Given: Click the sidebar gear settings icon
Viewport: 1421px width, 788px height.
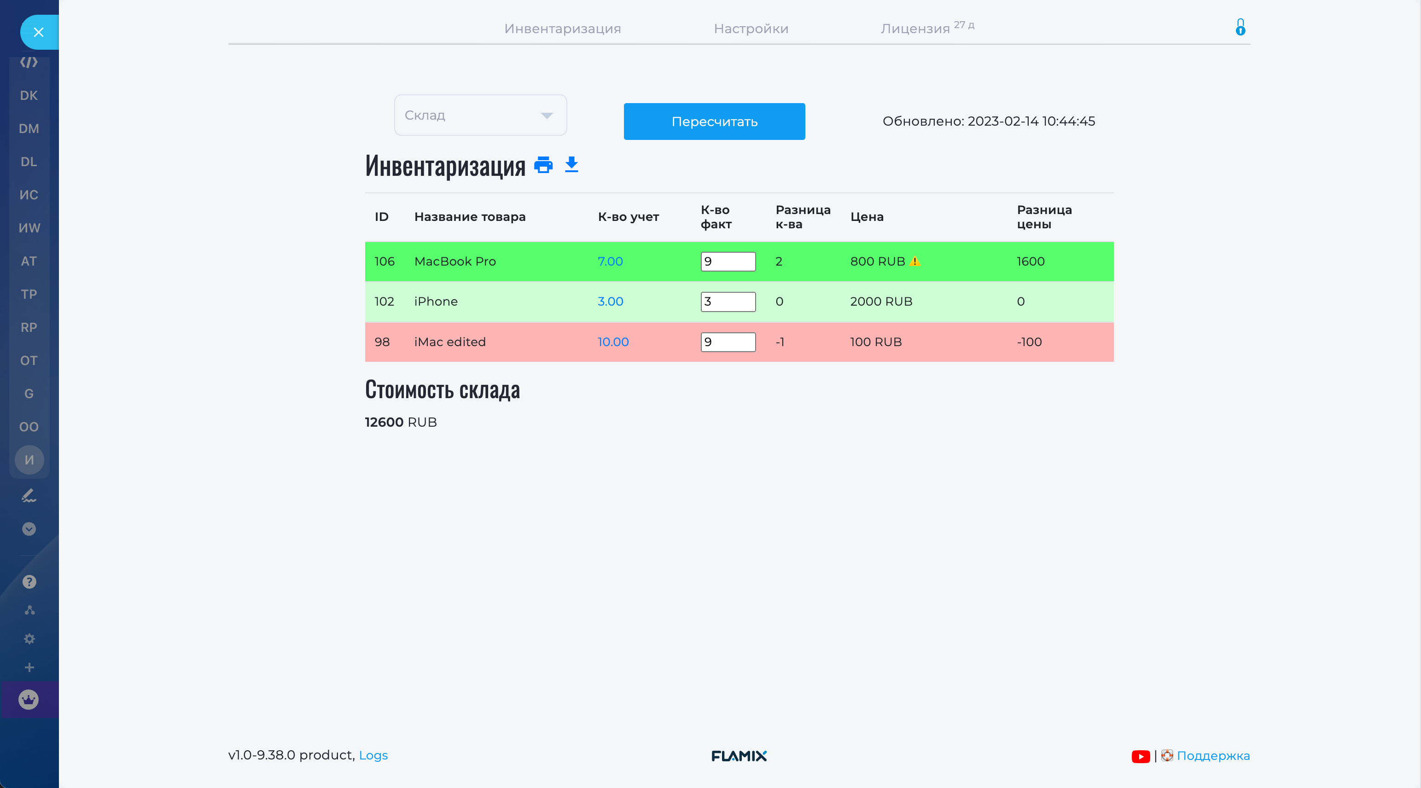Looking at the screenshot, I should pos(29,638).
